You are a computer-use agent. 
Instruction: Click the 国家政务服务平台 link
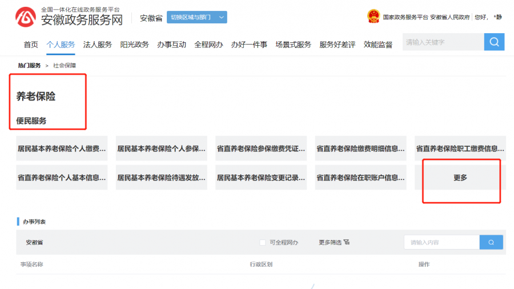click(405, 17)
